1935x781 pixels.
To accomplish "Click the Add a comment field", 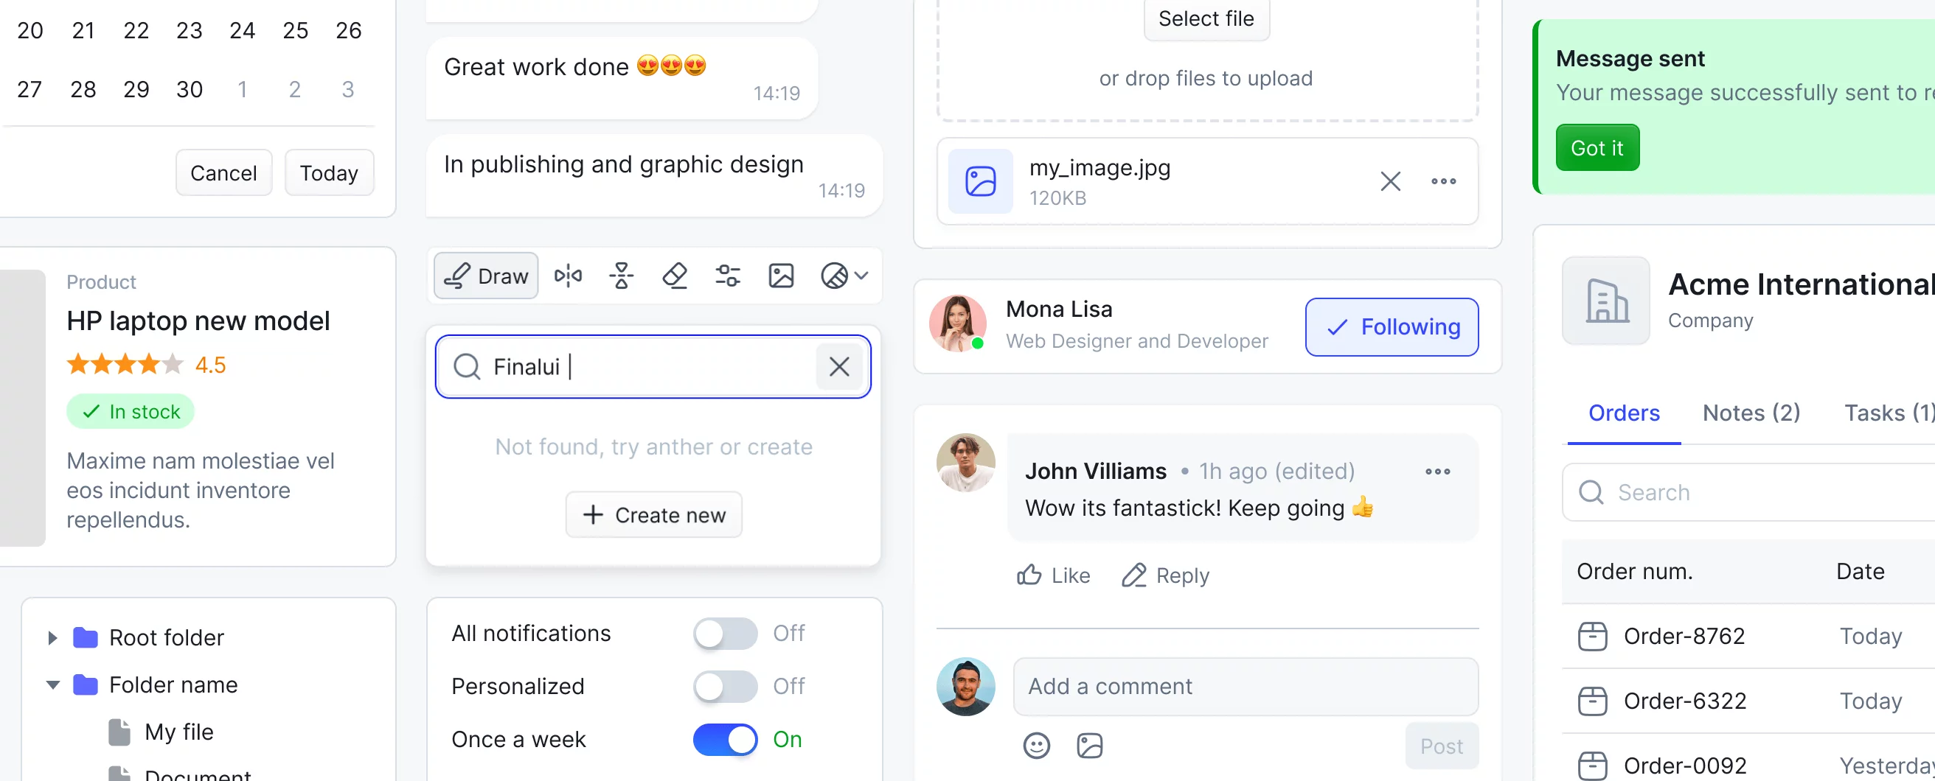I will tap(1245, 687).
